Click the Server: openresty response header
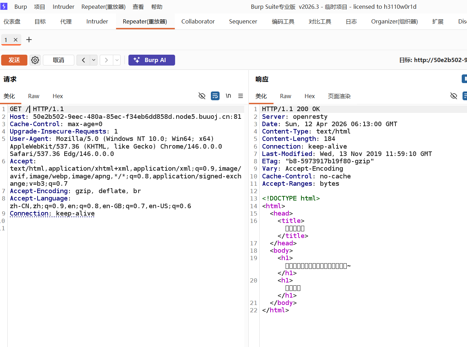 [x=295, y=116]
